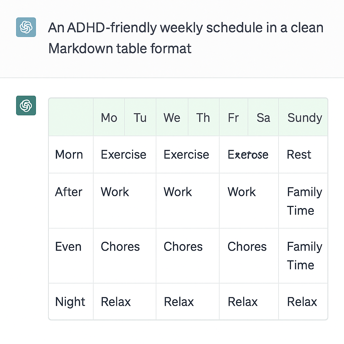Click the Morn row label

click(x=69, y=155)
